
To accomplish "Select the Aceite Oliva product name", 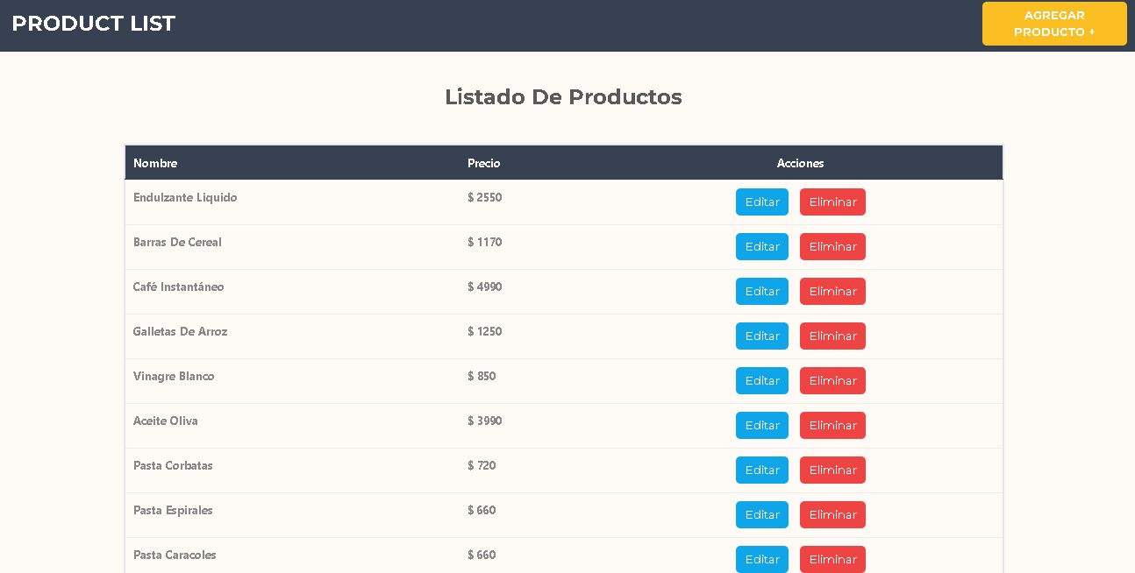I will point(166,421).
